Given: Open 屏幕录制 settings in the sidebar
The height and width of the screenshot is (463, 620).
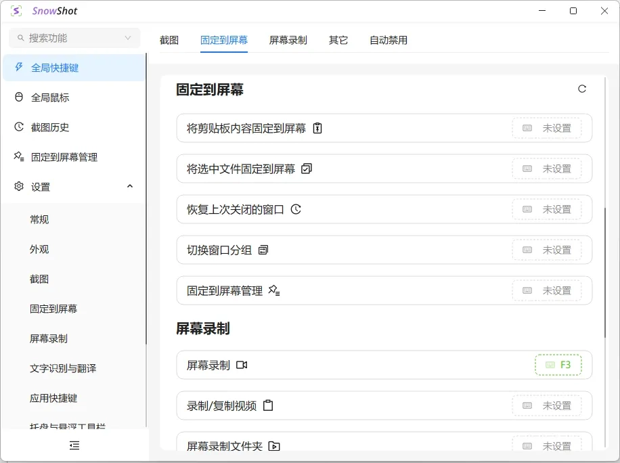Looking at the screenshot, I should [74, 338].
